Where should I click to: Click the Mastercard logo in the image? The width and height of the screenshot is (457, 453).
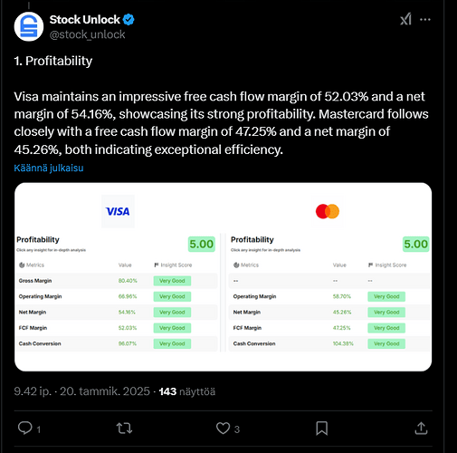tap(328, 211)
